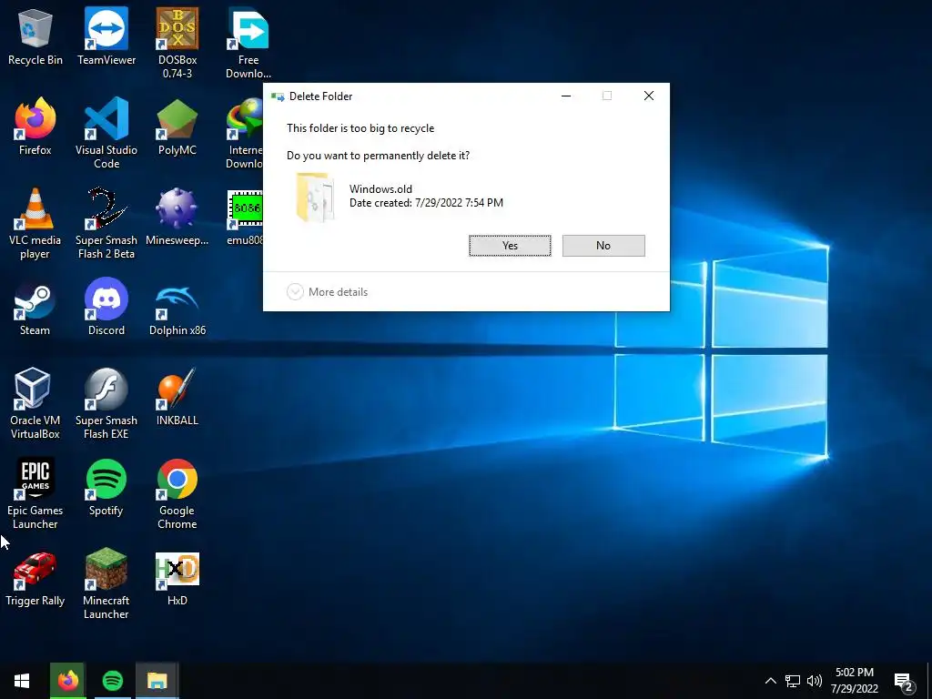Select the Oracle VM VirtualBox shortcut

click(35, 403)
